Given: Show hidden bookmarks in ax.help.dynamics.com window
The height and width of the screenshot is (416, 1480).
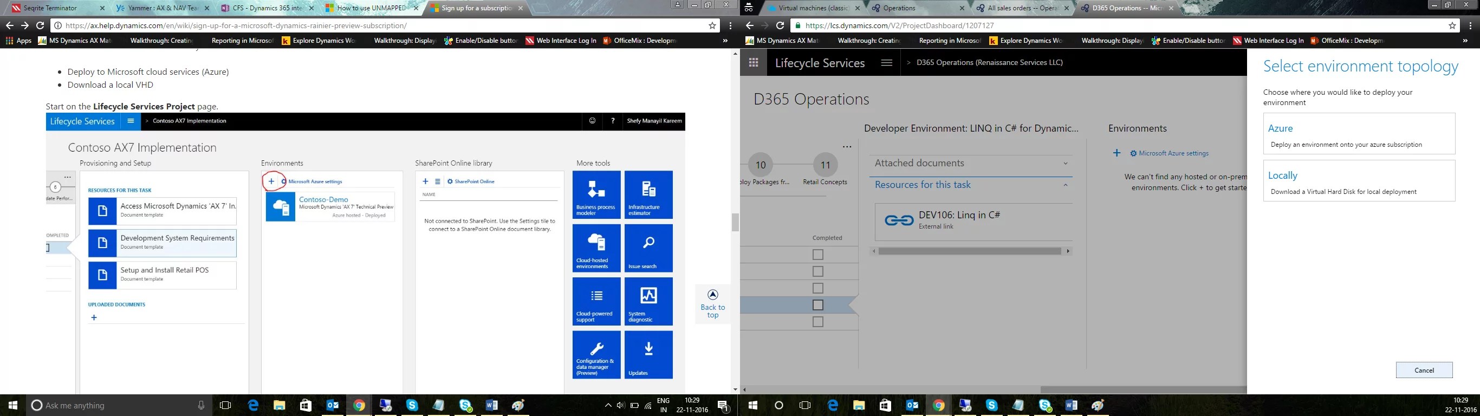Looking at the screenshot, I should (x=725, y=40).
